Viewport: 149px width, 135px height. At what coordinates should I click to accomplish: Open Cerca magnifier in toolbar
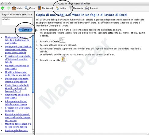tap(27, 8)
